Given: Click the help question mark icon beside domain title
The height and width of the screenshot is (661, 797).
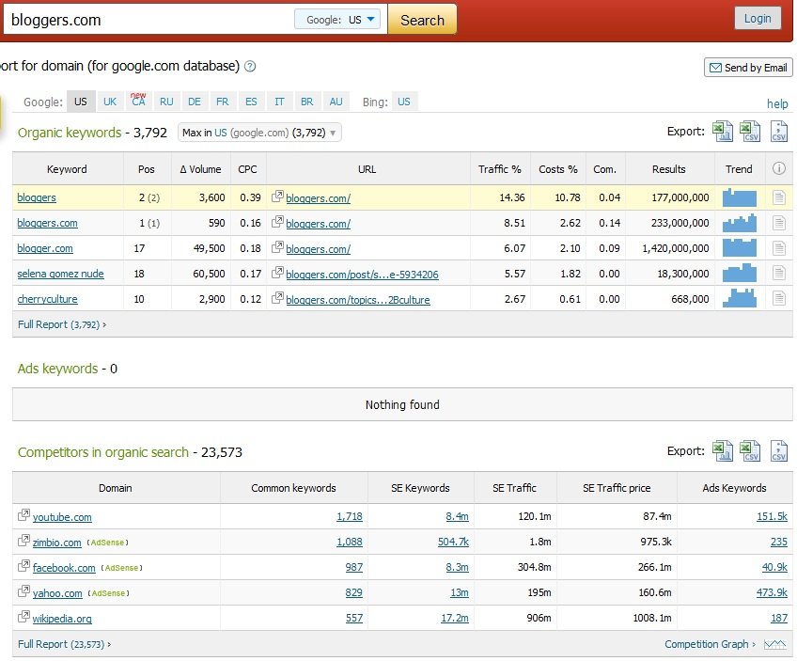Looking at the screenshot, I should [x=250, y=66].
